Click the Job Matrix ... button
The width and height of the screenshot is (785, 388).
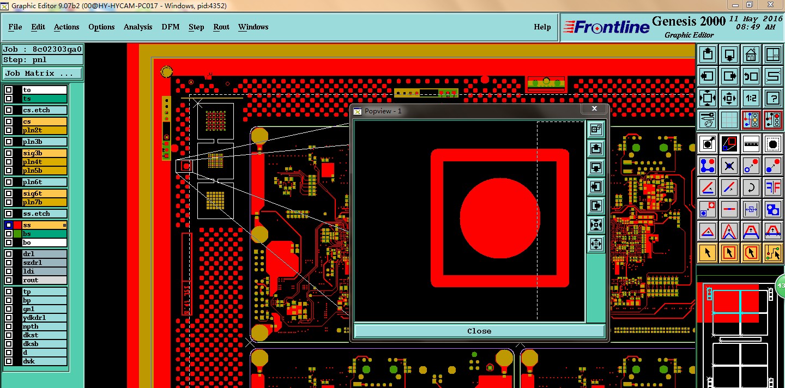tap(43, 73)
